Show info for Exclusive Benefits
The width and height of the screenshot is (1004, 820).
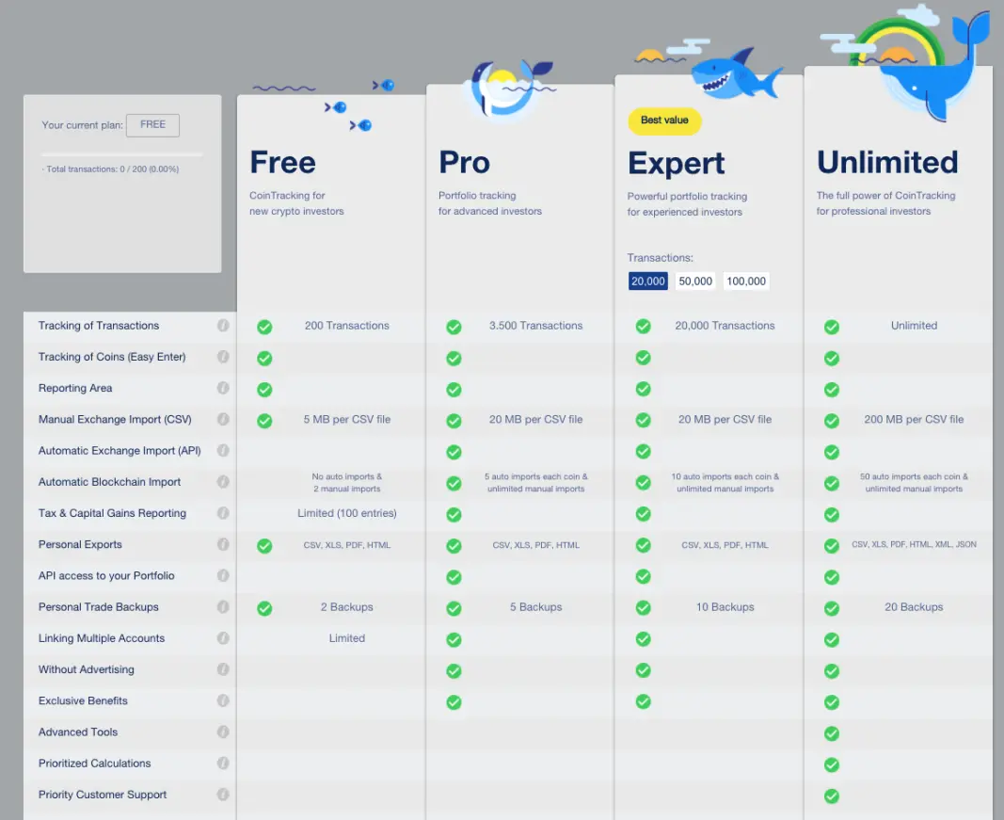[223, 700]
